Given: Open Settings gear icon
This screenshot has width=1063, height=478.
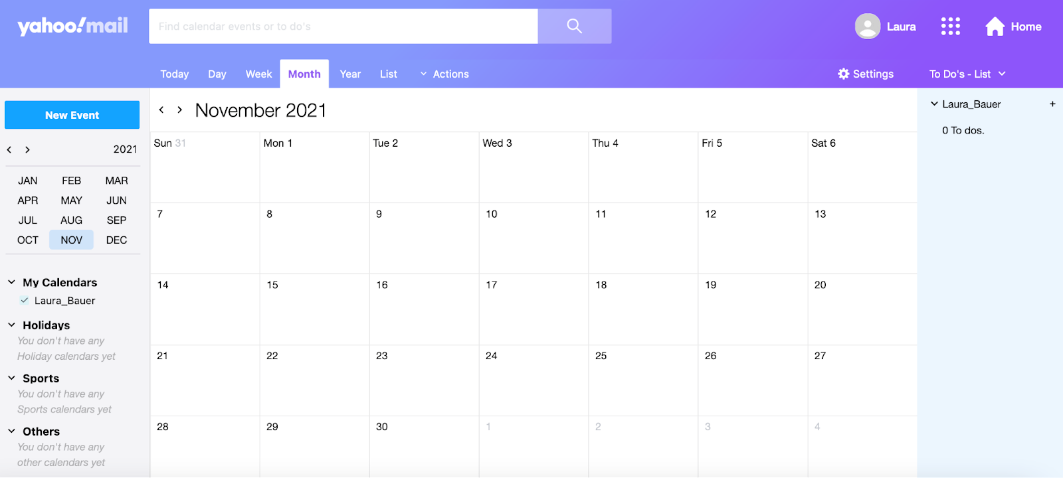Looking at the screenshot, I should (844, 74).
